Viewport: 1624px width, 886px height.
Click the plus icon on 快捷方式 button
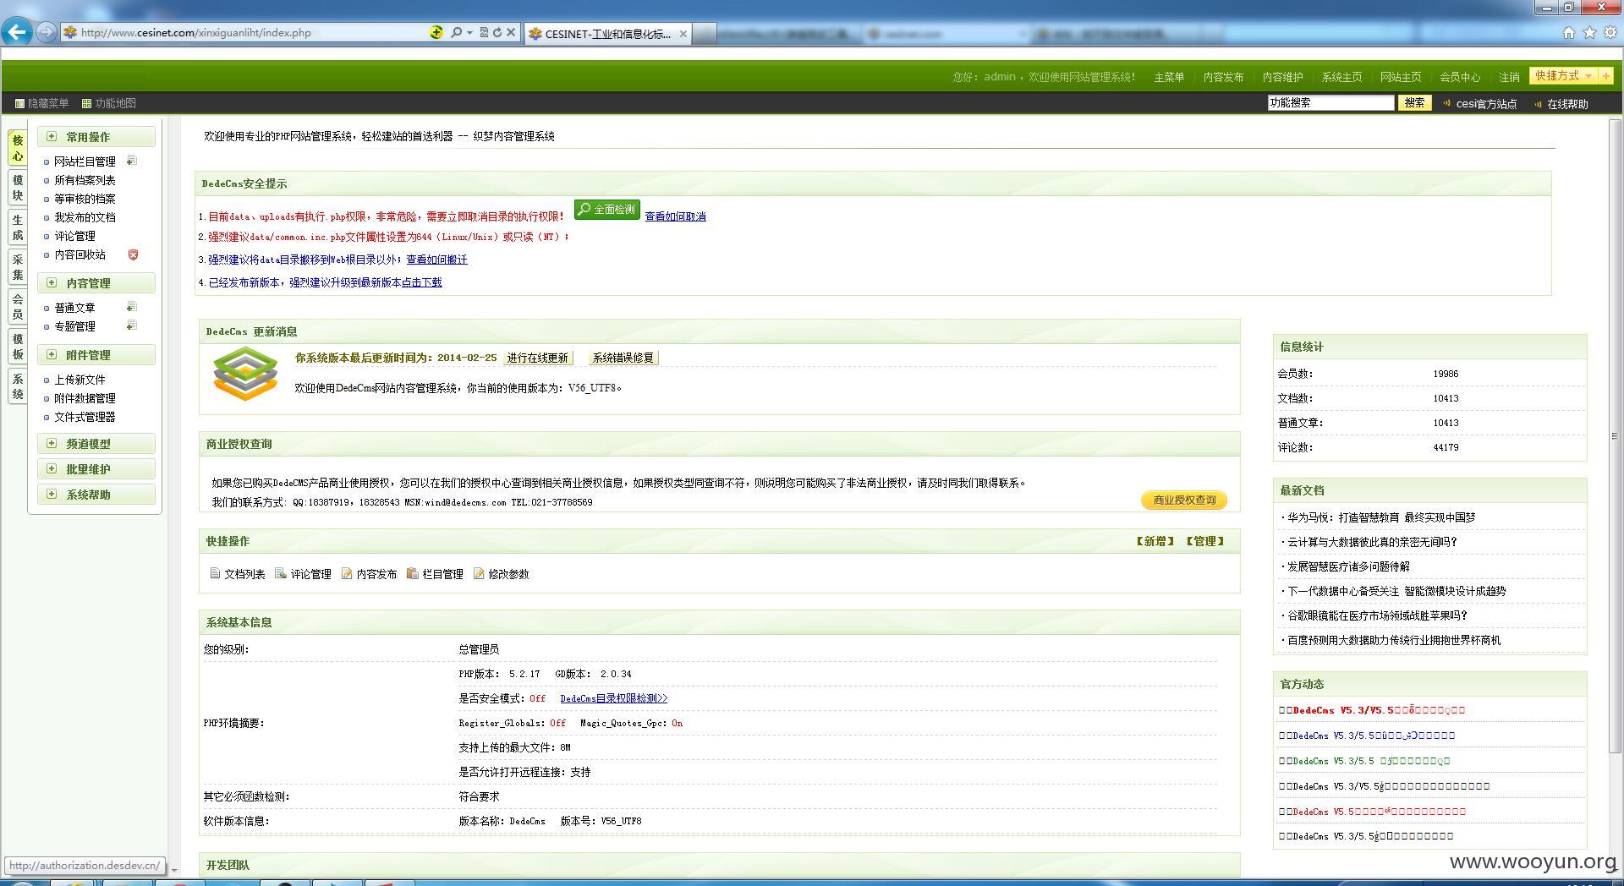[x=1605, y=76]
